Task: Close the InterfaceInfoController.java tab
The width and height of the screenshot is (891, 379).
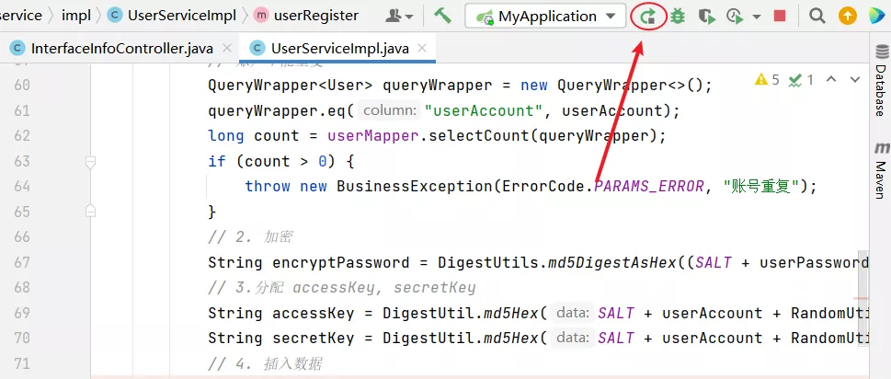Action: coord(227,48)
